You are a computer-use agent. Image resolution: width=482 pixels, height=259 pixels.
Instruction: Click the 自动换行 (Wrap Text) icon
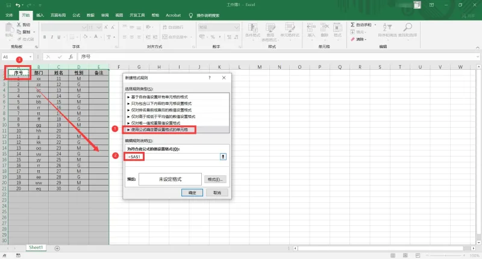(x=164, y=27)
